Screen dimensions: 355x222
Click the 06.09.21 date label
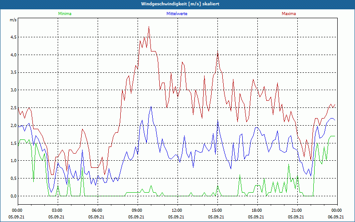click(336, 217)
